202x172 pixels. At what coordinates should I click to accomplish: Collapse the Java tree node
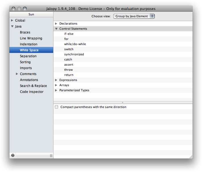(12, 26)
